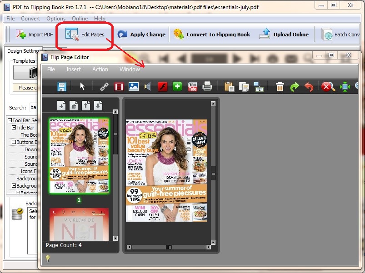Click Batch Convert button
Viewport: 365px width, 273px height.
[341, 35]
